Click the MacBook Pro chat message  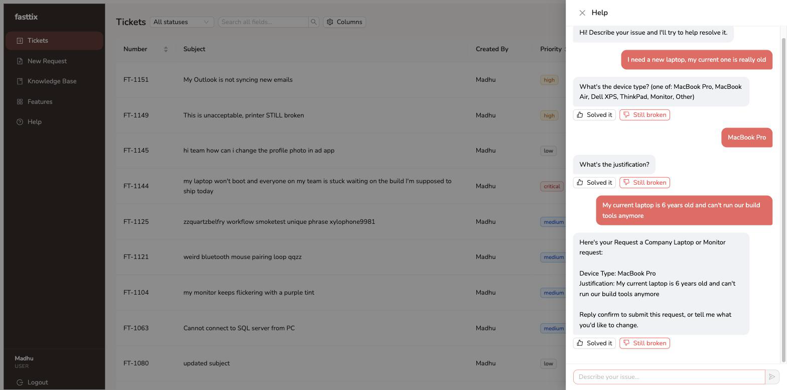[x=747, y=138]
